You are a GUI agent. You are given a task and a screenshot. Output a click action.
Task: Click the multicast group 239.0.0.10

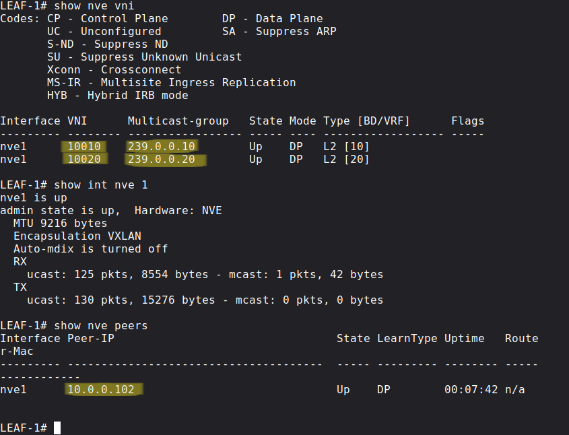161,146
